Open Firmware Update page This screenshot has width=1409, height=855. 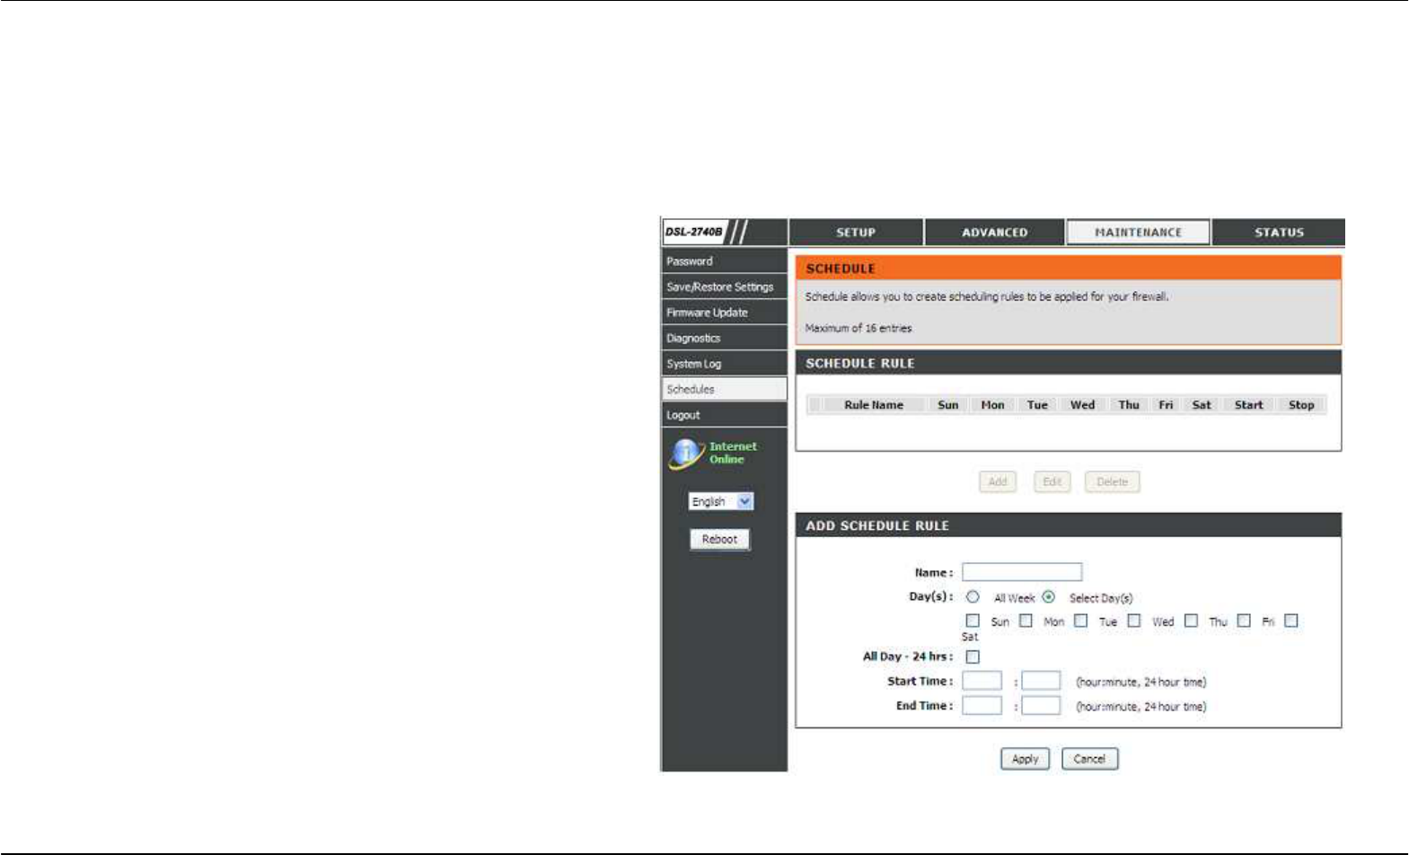click(x=724, y=313)
